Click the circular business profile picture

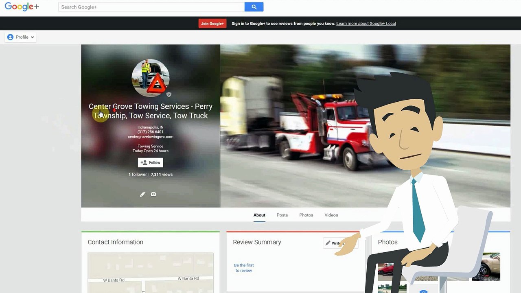coord(151,78)
